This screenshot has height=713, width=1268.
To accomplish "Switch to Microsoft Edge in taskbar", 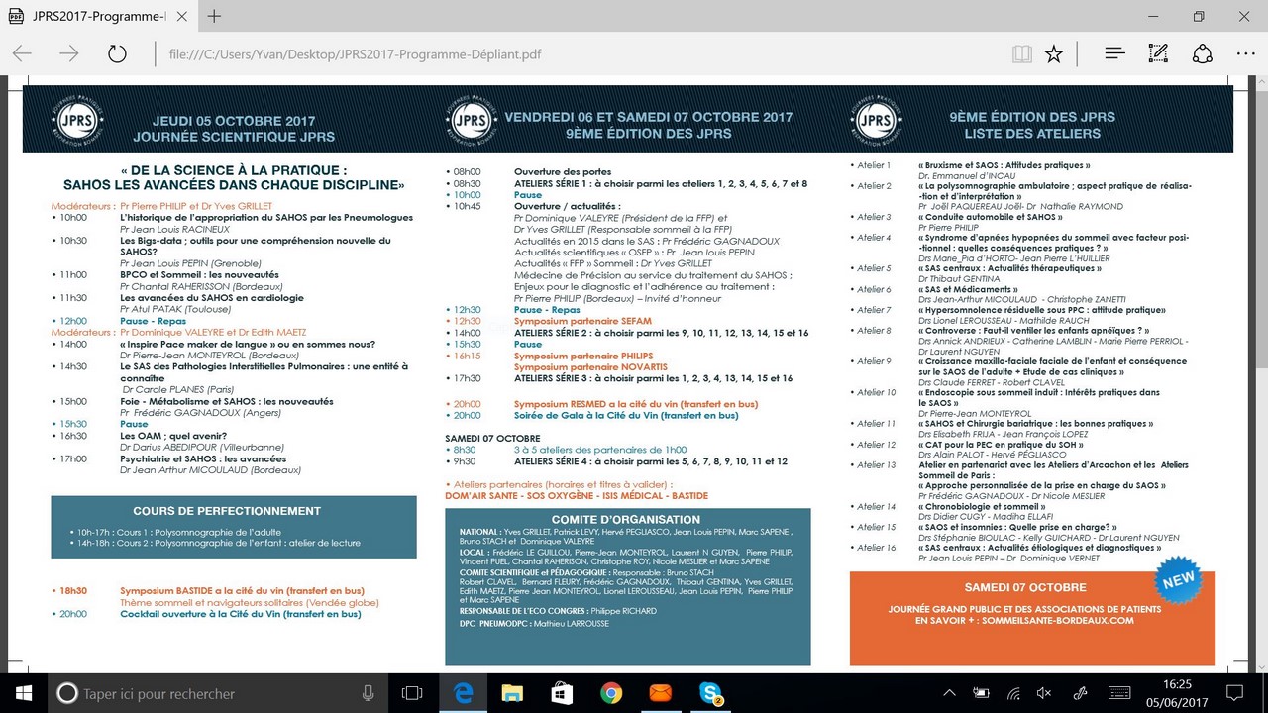I will [463, 693].
